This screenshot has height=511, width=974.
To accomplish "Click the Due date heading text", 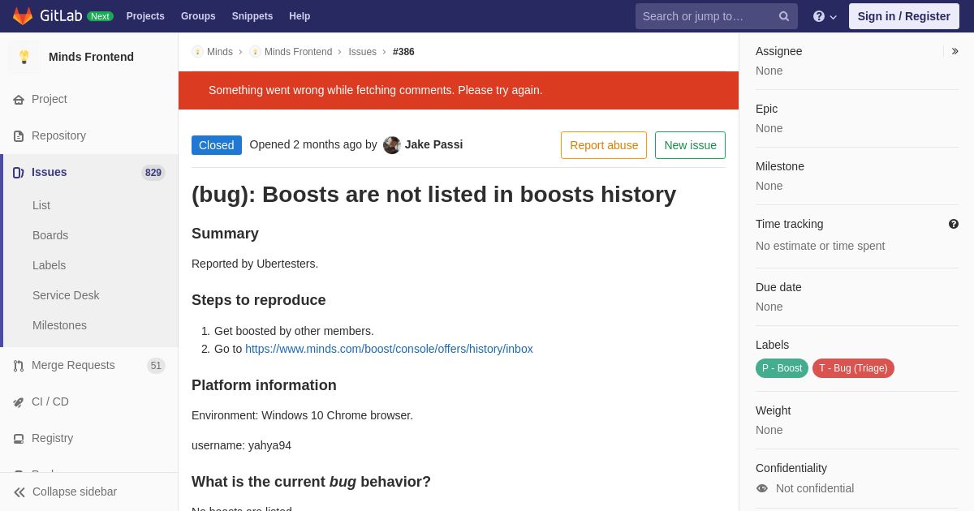I will (x=778, y=287).
